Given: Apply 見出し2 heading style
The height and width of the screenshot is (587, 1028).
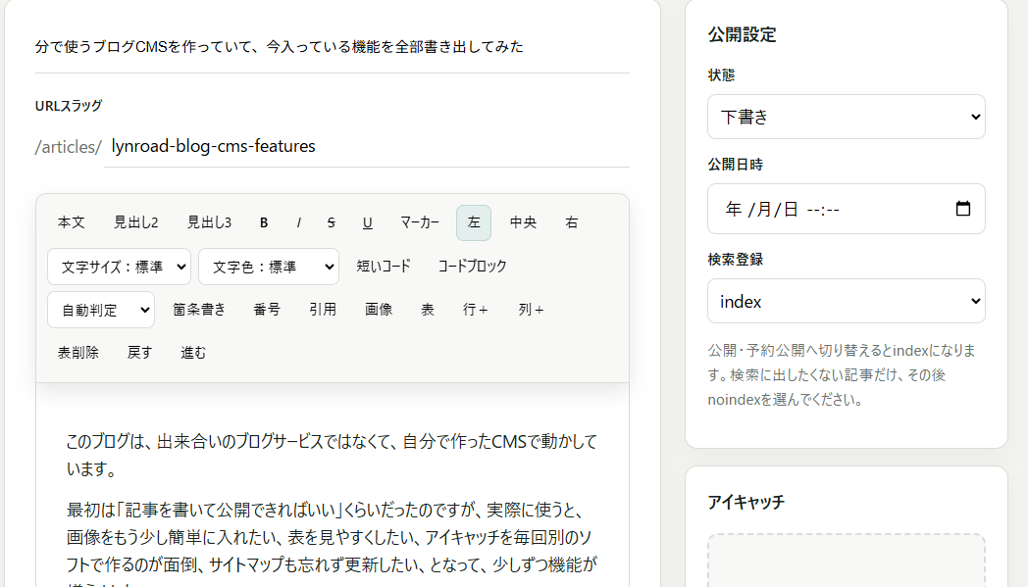Looking at the screenshot, I should (135, 222).
